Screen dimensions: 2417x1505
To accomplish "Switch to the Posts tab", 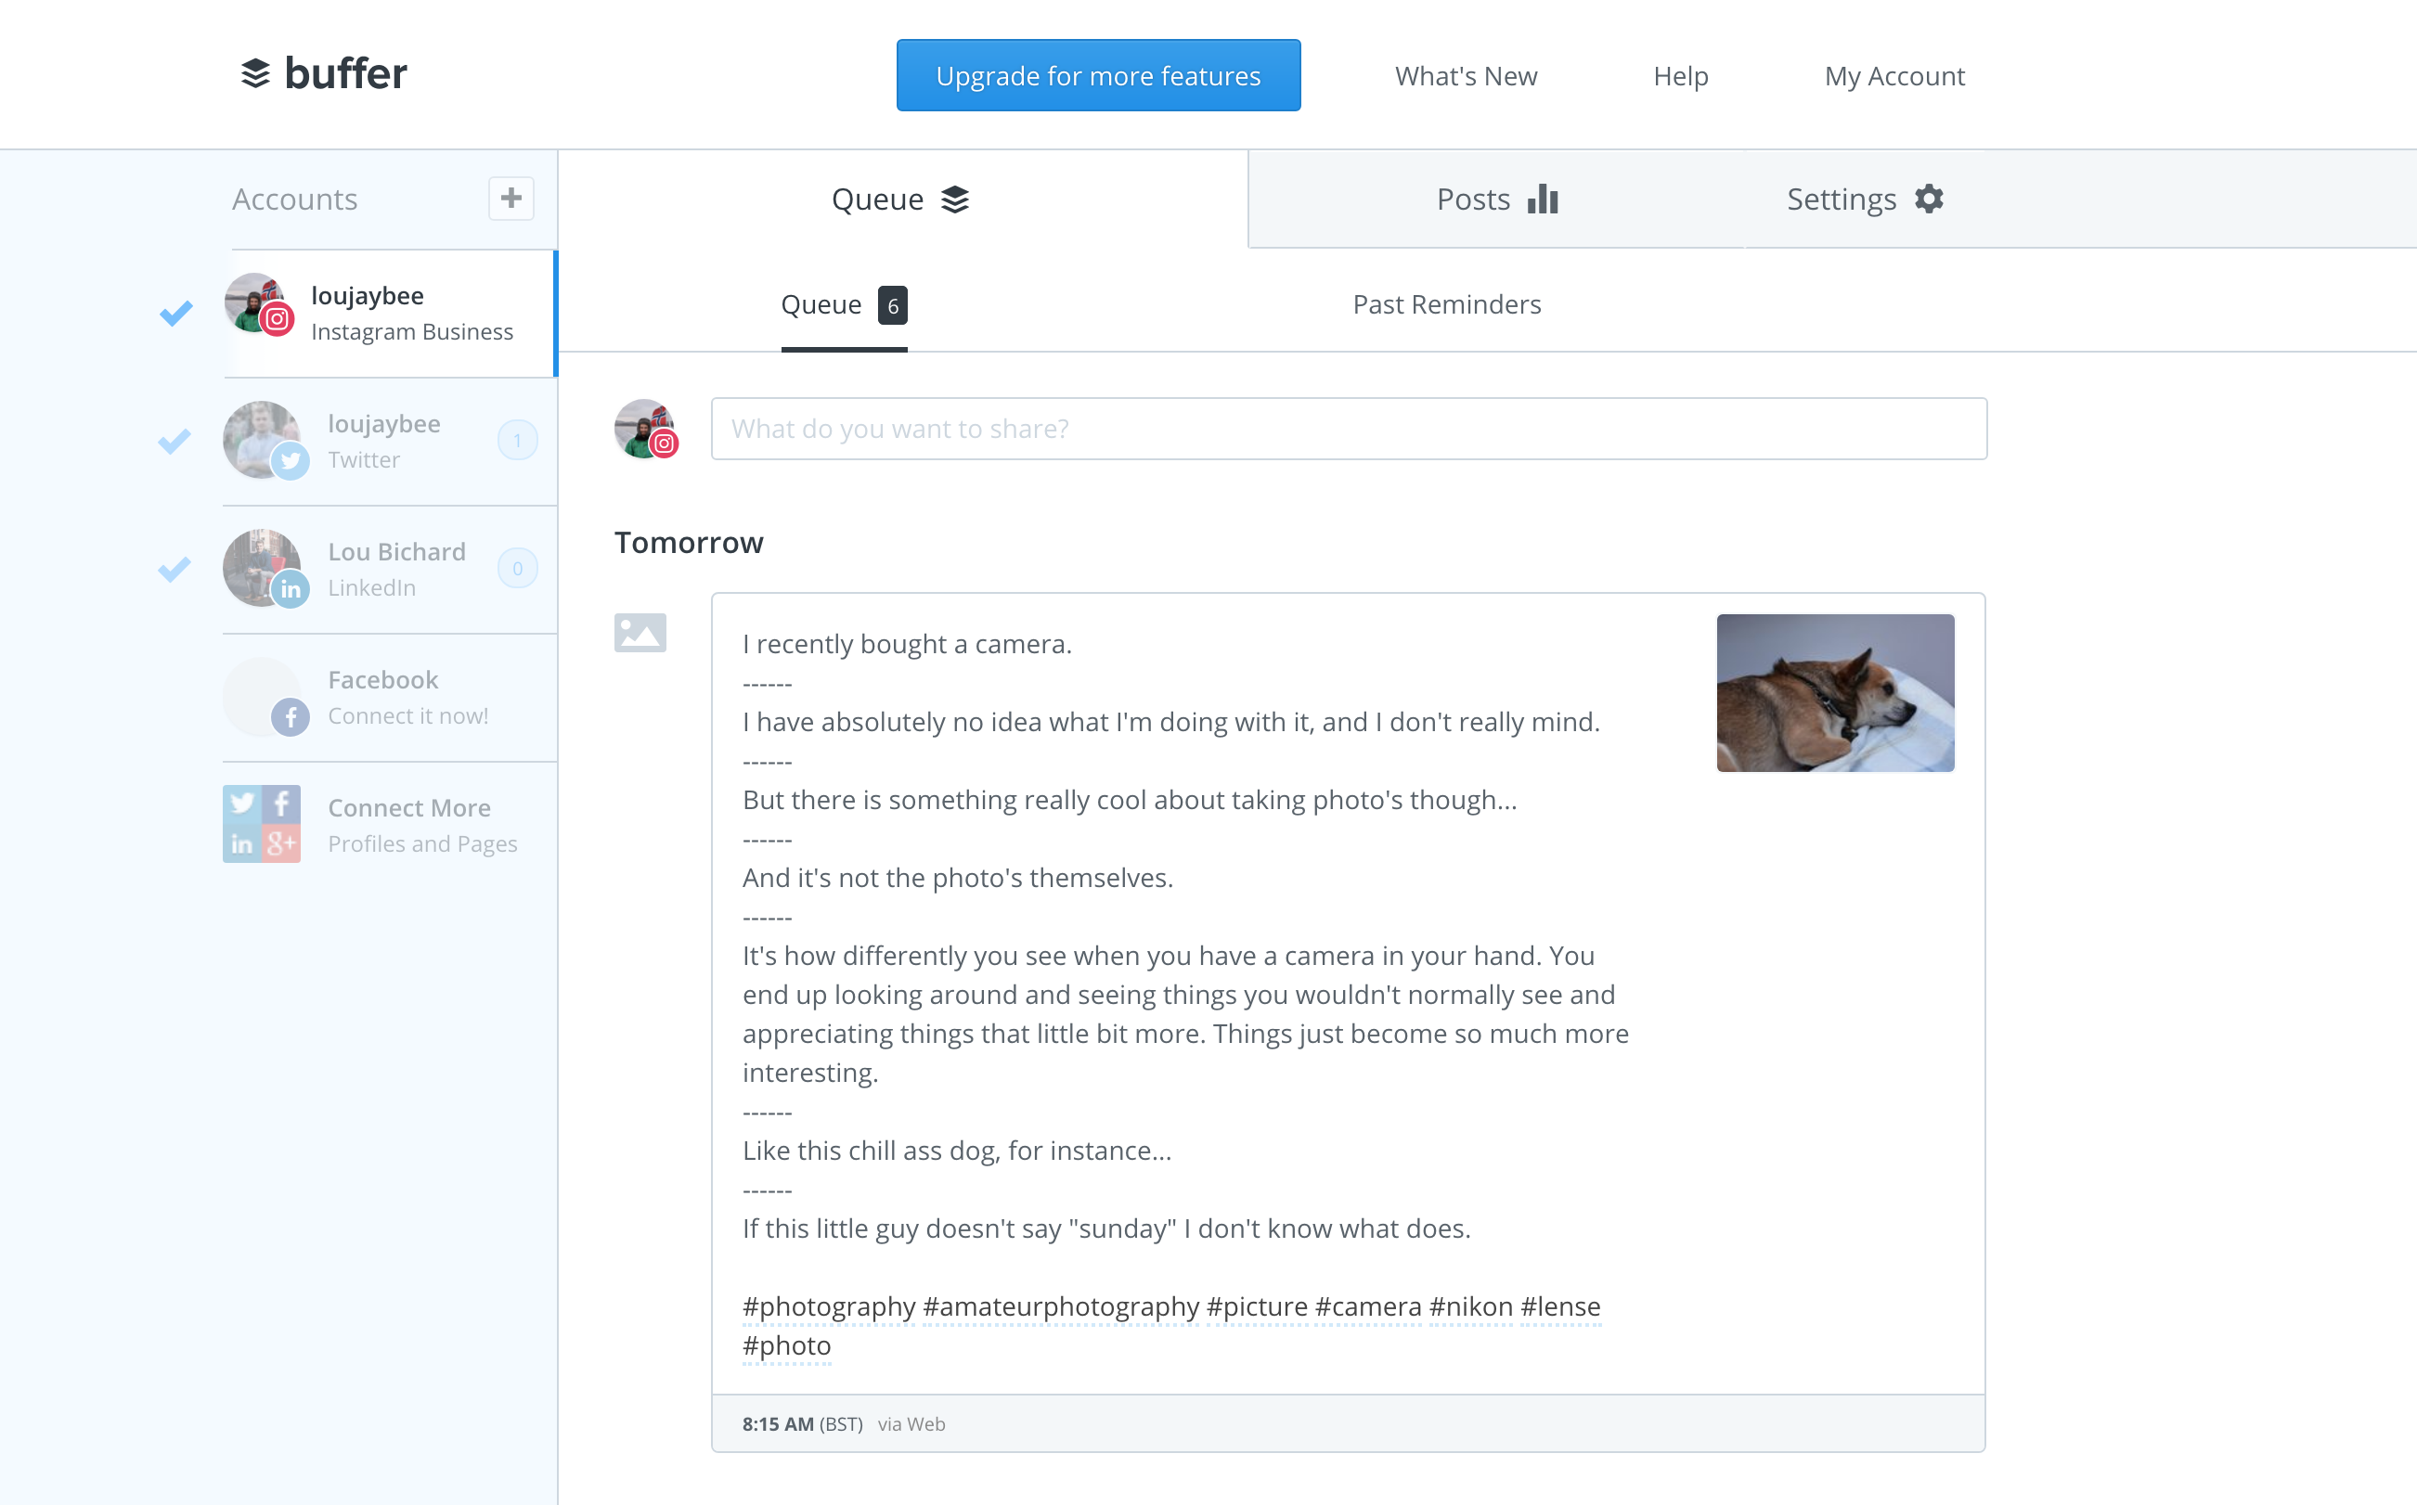I will [x=1496, y=199].
